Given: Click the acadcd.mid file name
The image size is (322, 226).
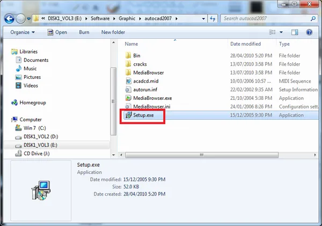Looking at the screenshot, I should coord(145,81).
